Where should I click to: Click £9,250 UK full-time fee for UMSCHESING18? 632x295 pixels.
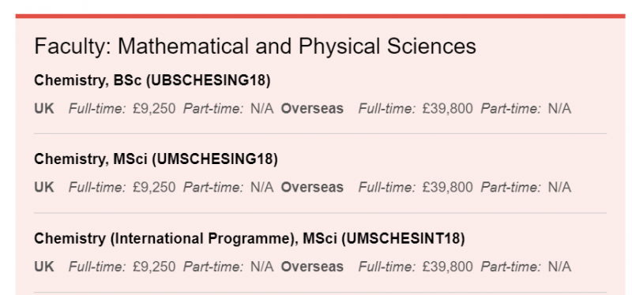click(154, 188)
